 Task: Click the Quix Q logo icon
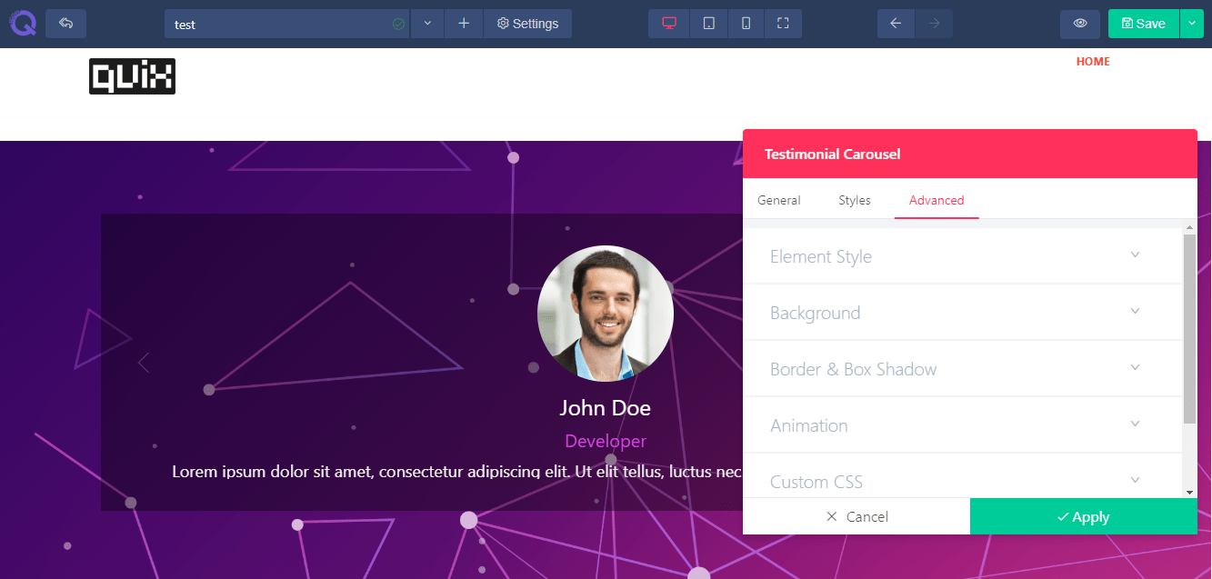click(x=23, y=23)
